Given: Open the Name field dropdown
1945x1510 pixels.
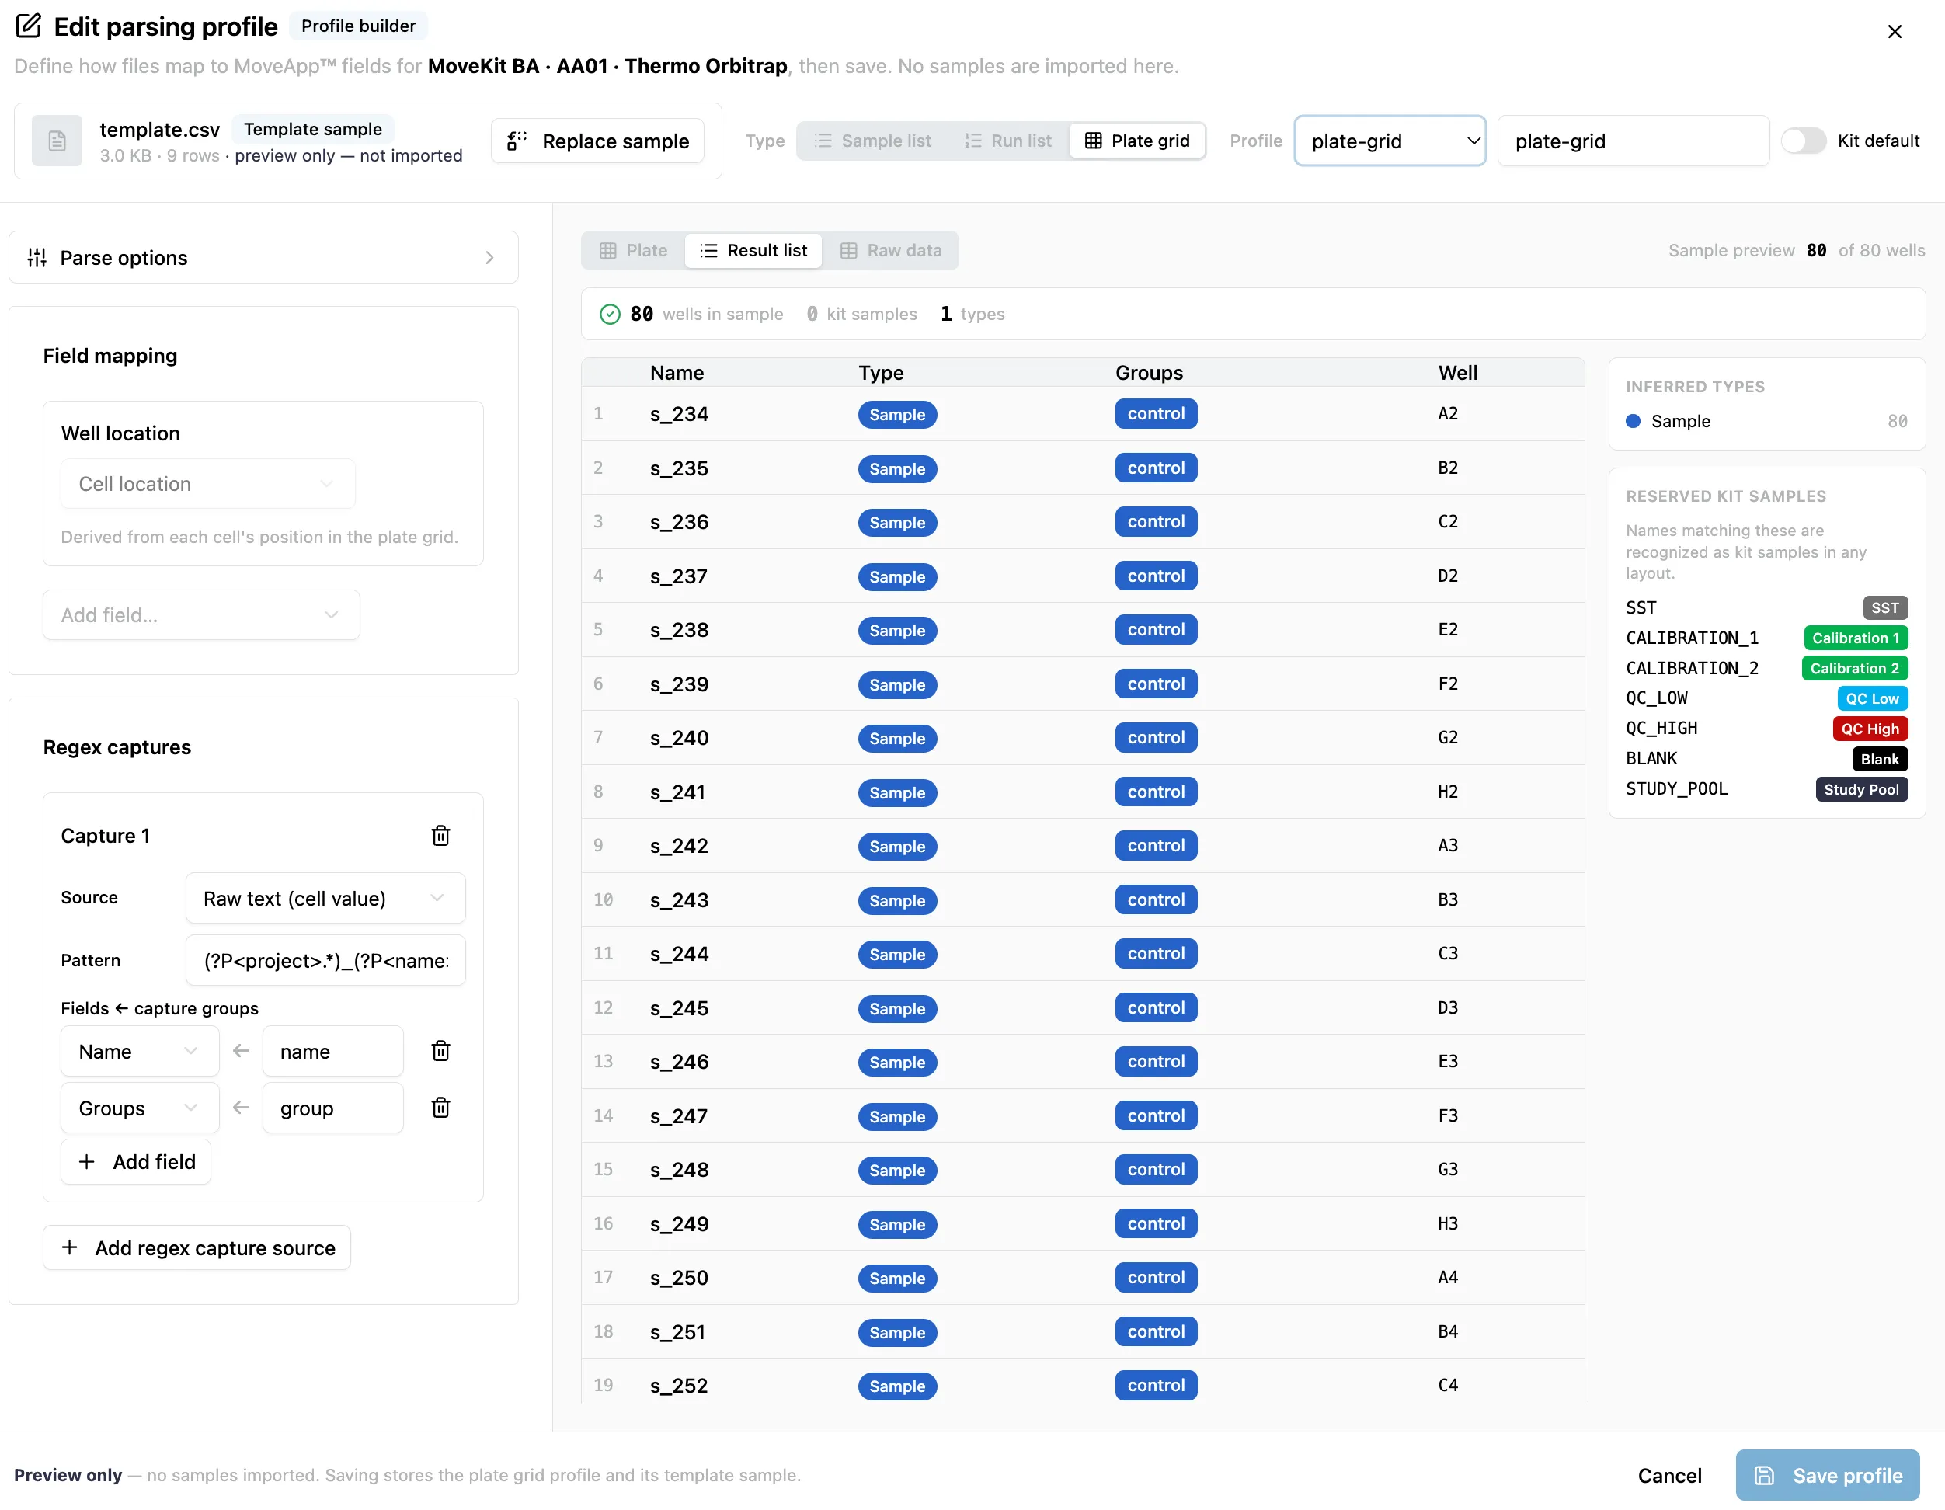Looking at the screenshot, I should (x=140, y=1052).
